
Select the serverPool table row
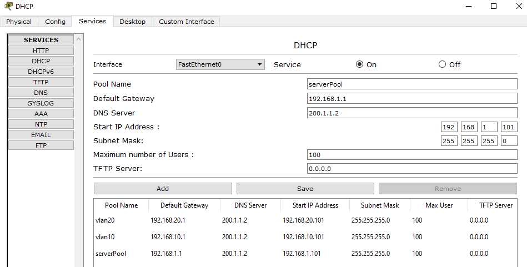tap(305, 253)
